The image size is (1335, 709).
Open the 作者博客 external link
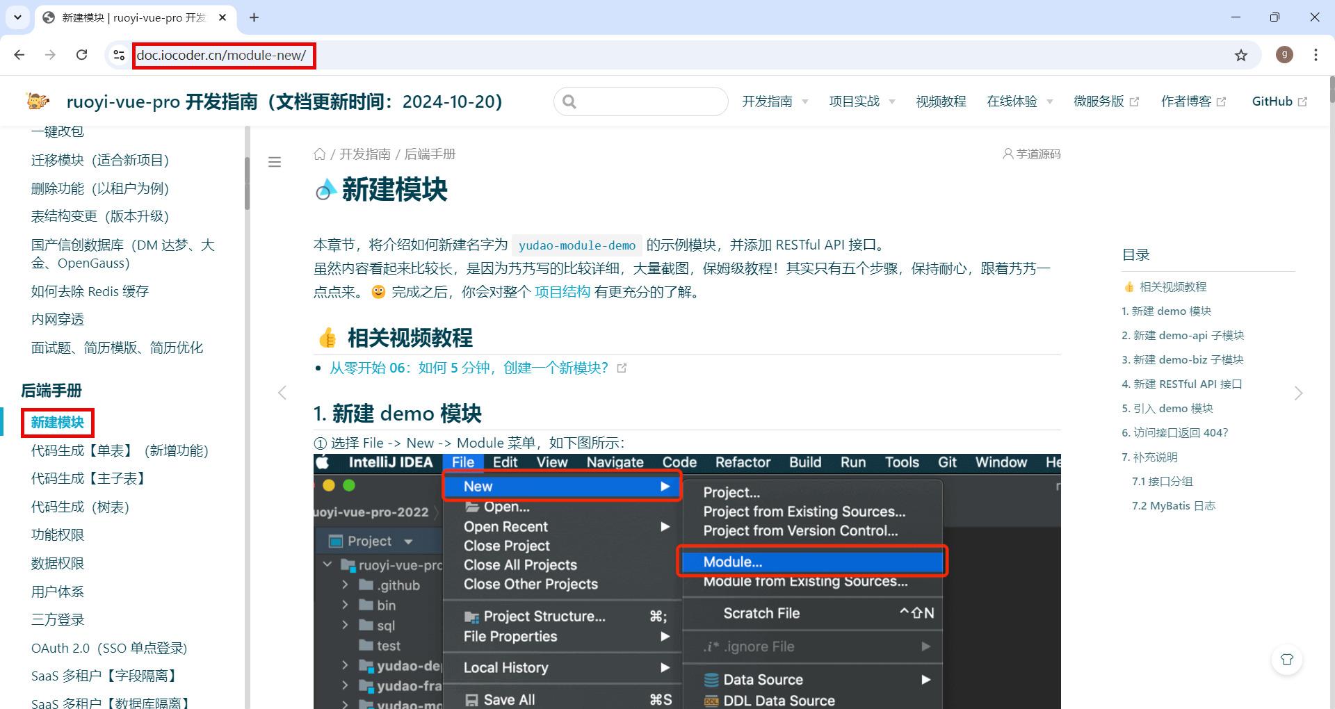point(1193,101)
